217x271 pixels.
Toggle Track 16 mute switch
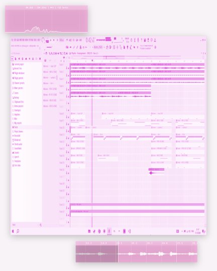68,173
